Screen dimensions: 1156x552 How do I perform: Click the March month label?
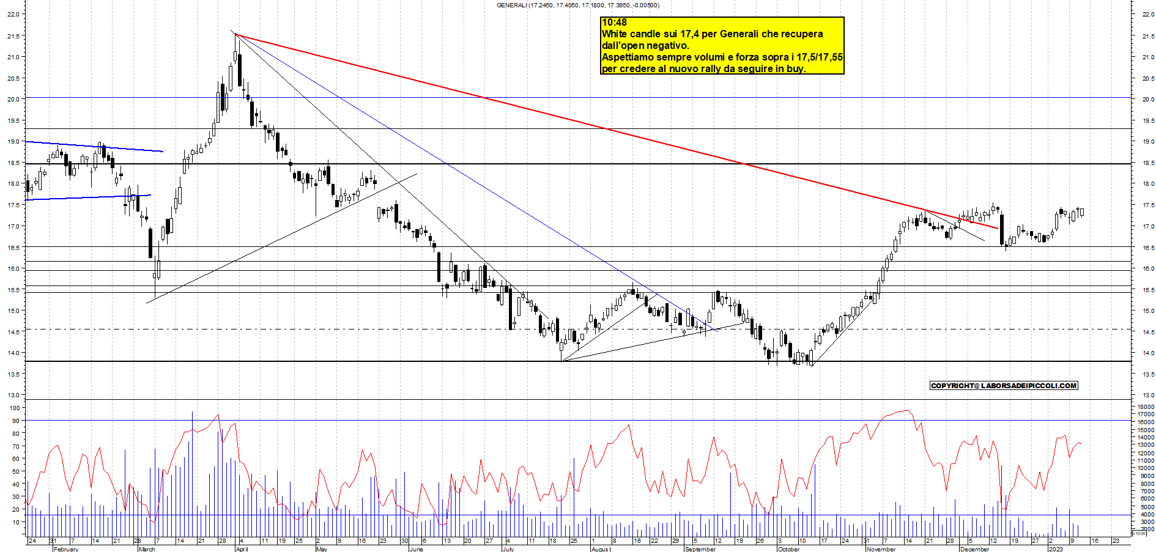click(147, 549)
